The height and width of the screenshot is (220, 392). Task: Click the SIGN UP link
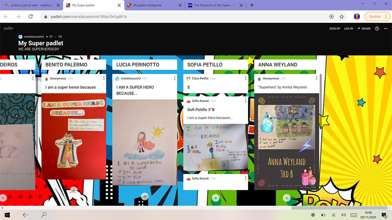click(335, 29)
